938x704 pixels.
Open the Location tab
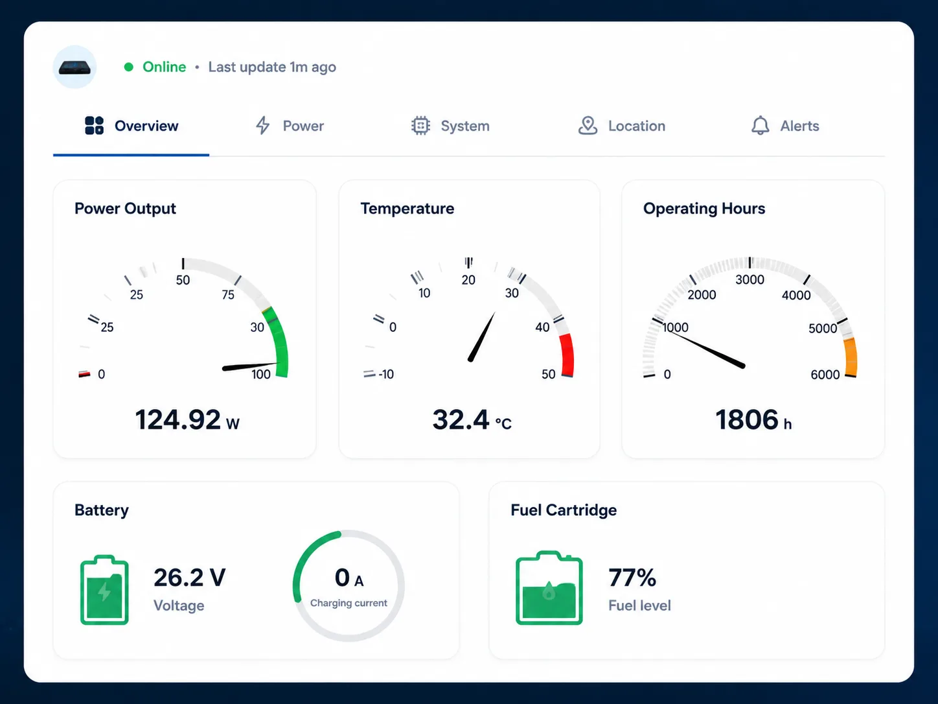tap(622, 126)
